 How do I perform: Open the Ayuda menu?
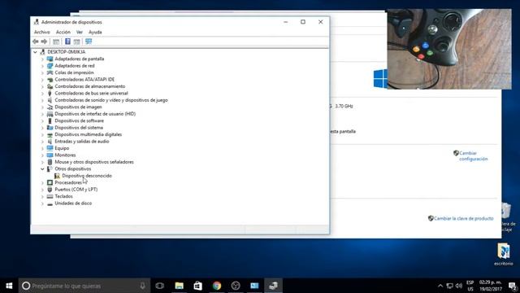point(95,33)
